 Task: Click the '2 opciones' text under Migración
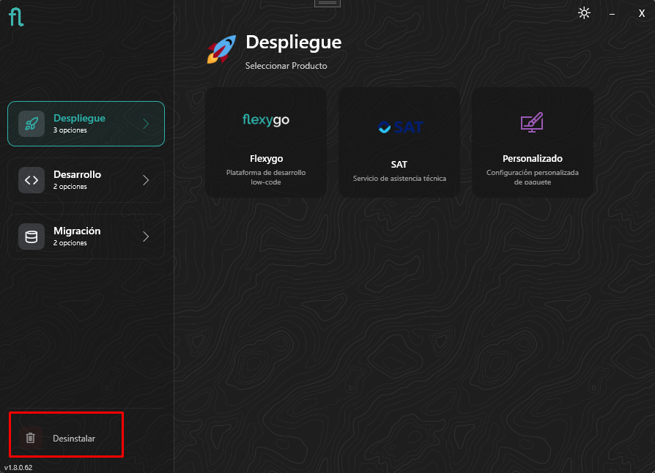[x=70, y=243]
